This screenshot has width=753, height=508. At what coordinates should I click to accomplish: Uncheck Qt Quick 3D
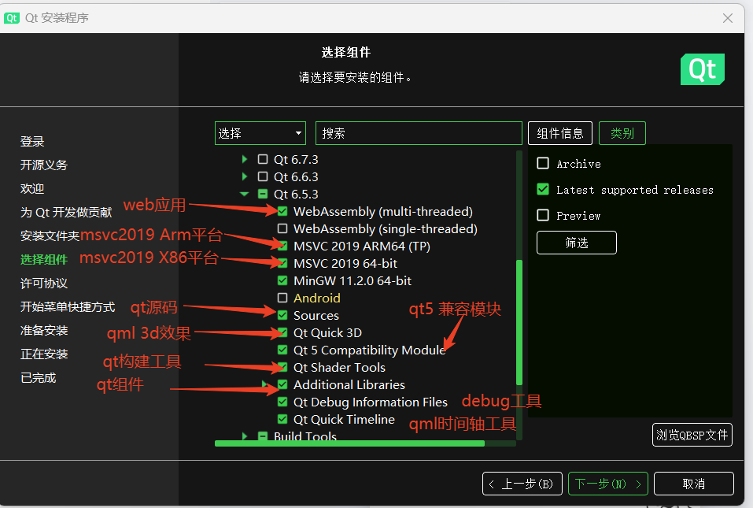(x=282, y=332)
